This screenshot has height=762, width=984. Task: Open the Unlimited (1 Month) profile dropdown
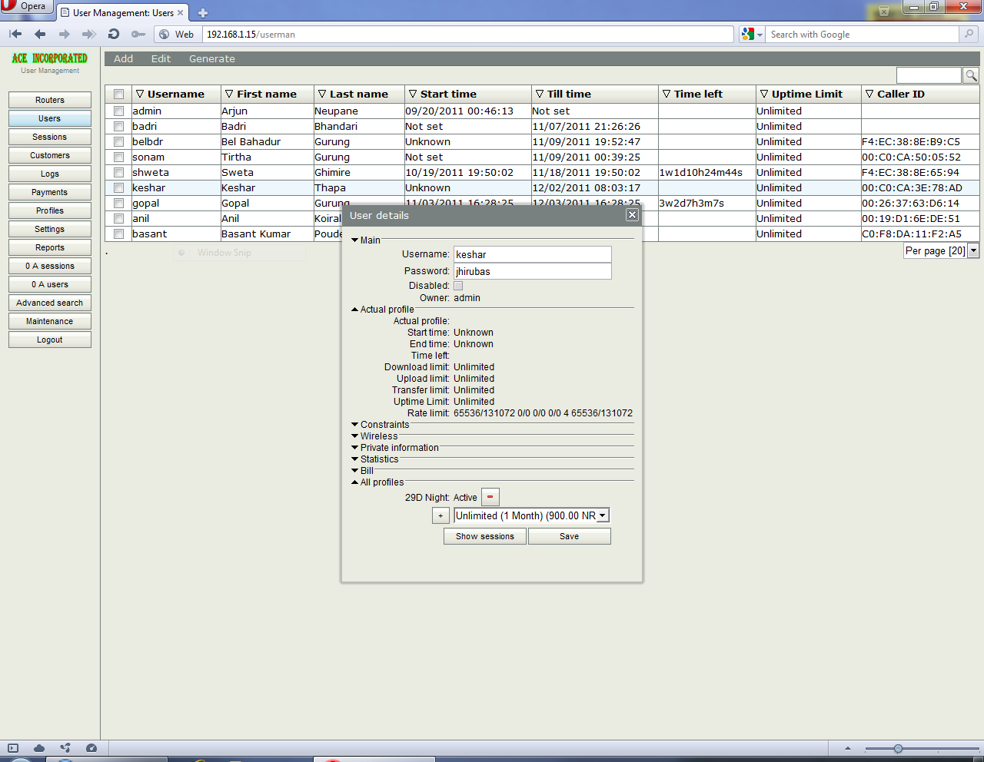tap(532, 515)
